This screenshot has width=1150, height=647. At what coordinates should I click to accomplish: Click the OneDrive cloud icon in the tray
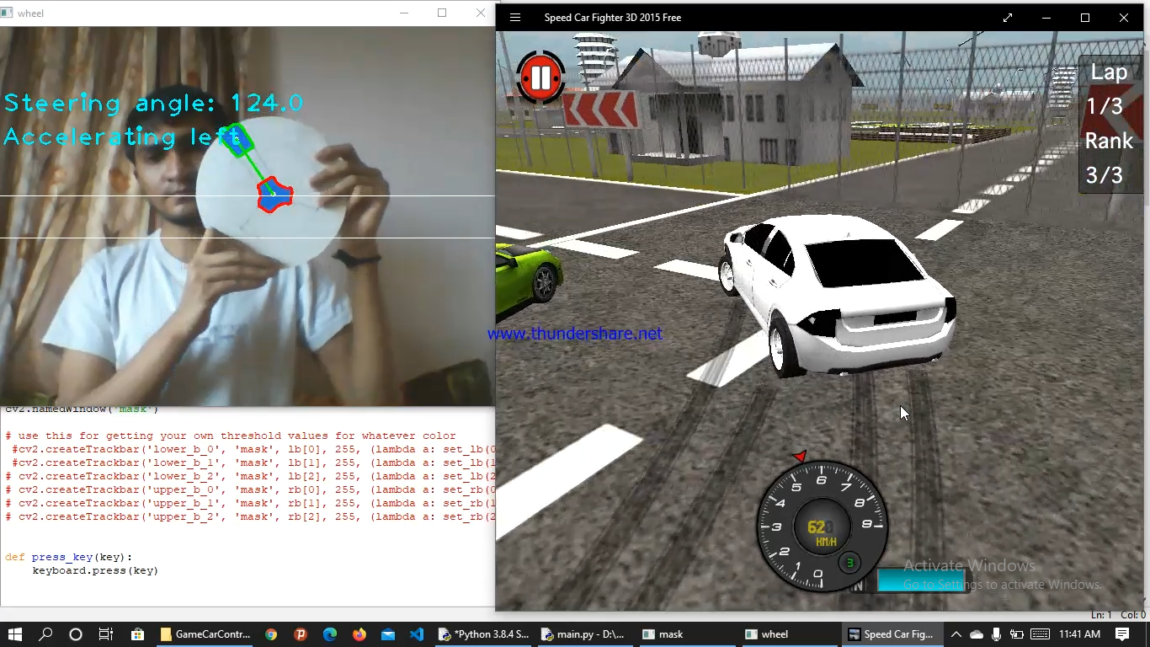tap(977, 634)
